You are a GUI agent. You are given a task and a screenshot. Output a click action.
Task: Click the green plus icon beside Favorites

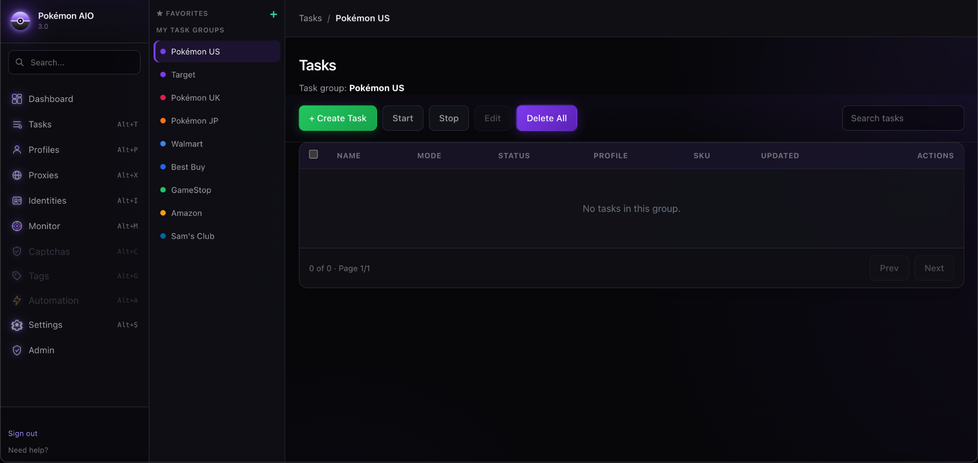[x=274, y=14]
